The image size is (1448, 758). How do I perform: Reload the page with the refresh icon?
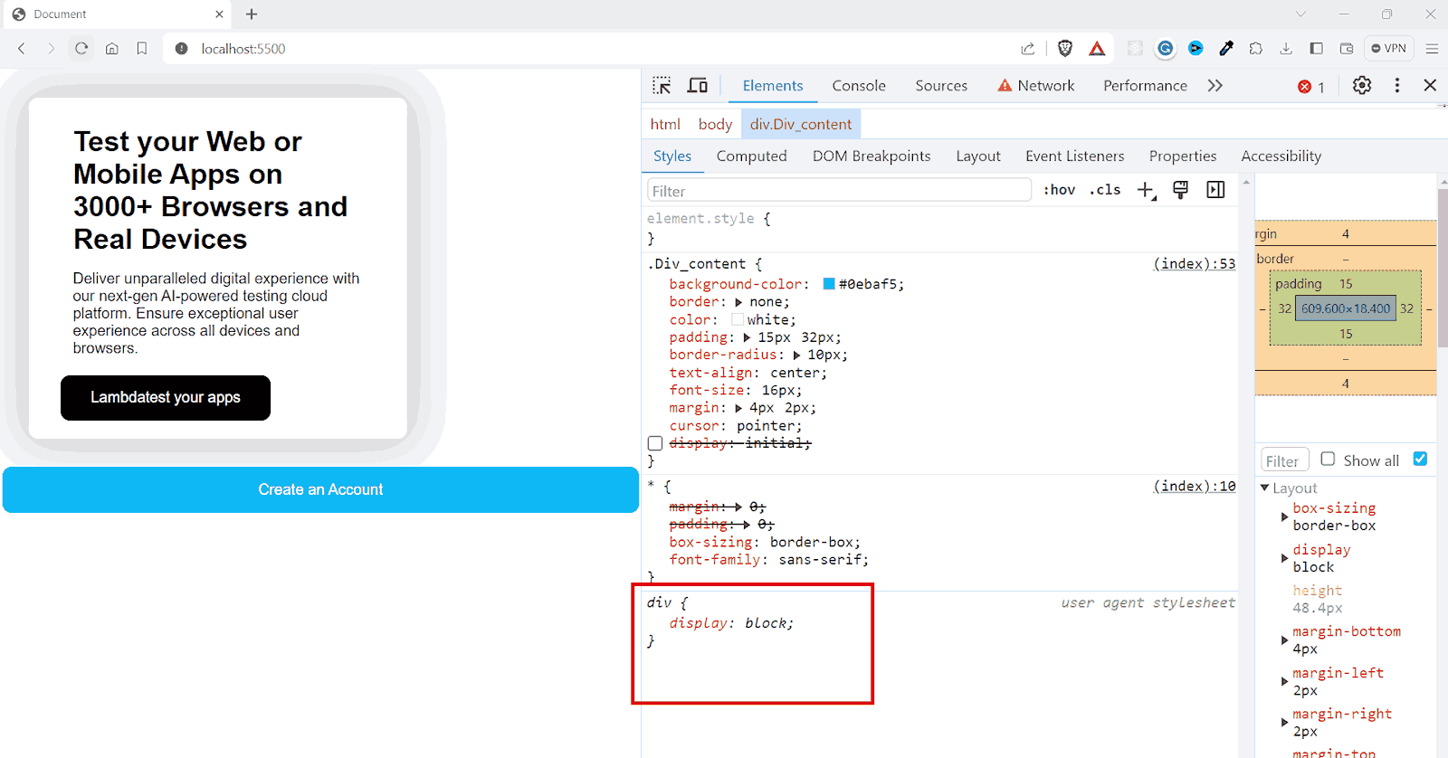(x=81, y=49)
